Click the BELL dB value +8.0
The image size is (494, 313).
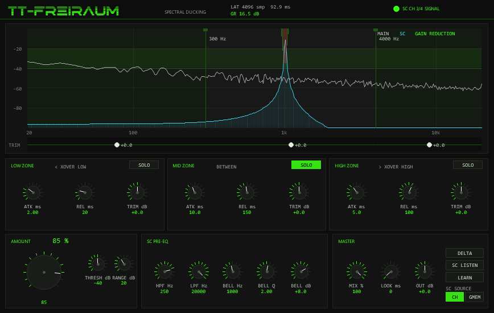300,291
